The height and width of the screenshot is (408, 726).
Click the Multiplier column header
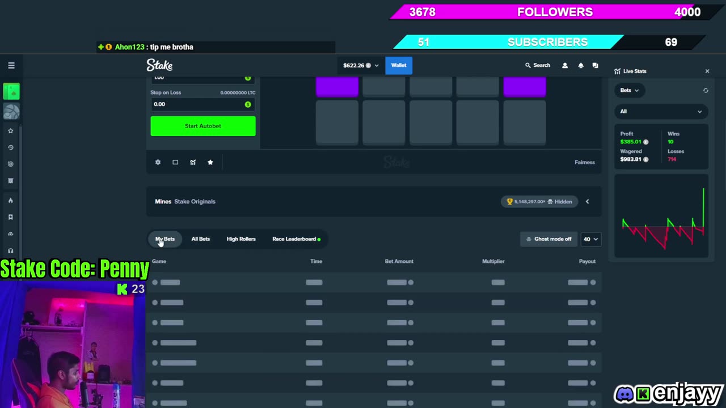[x=493, y=261]
